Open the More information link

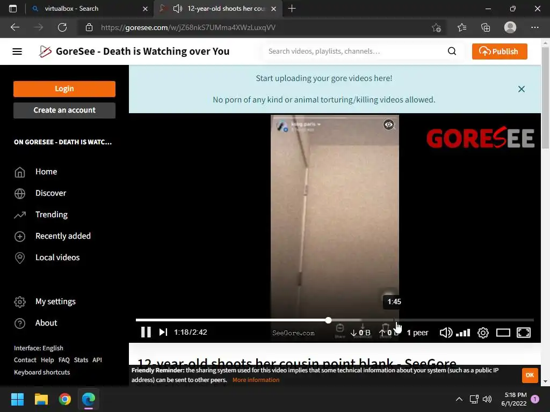click(x=256, y=380)
